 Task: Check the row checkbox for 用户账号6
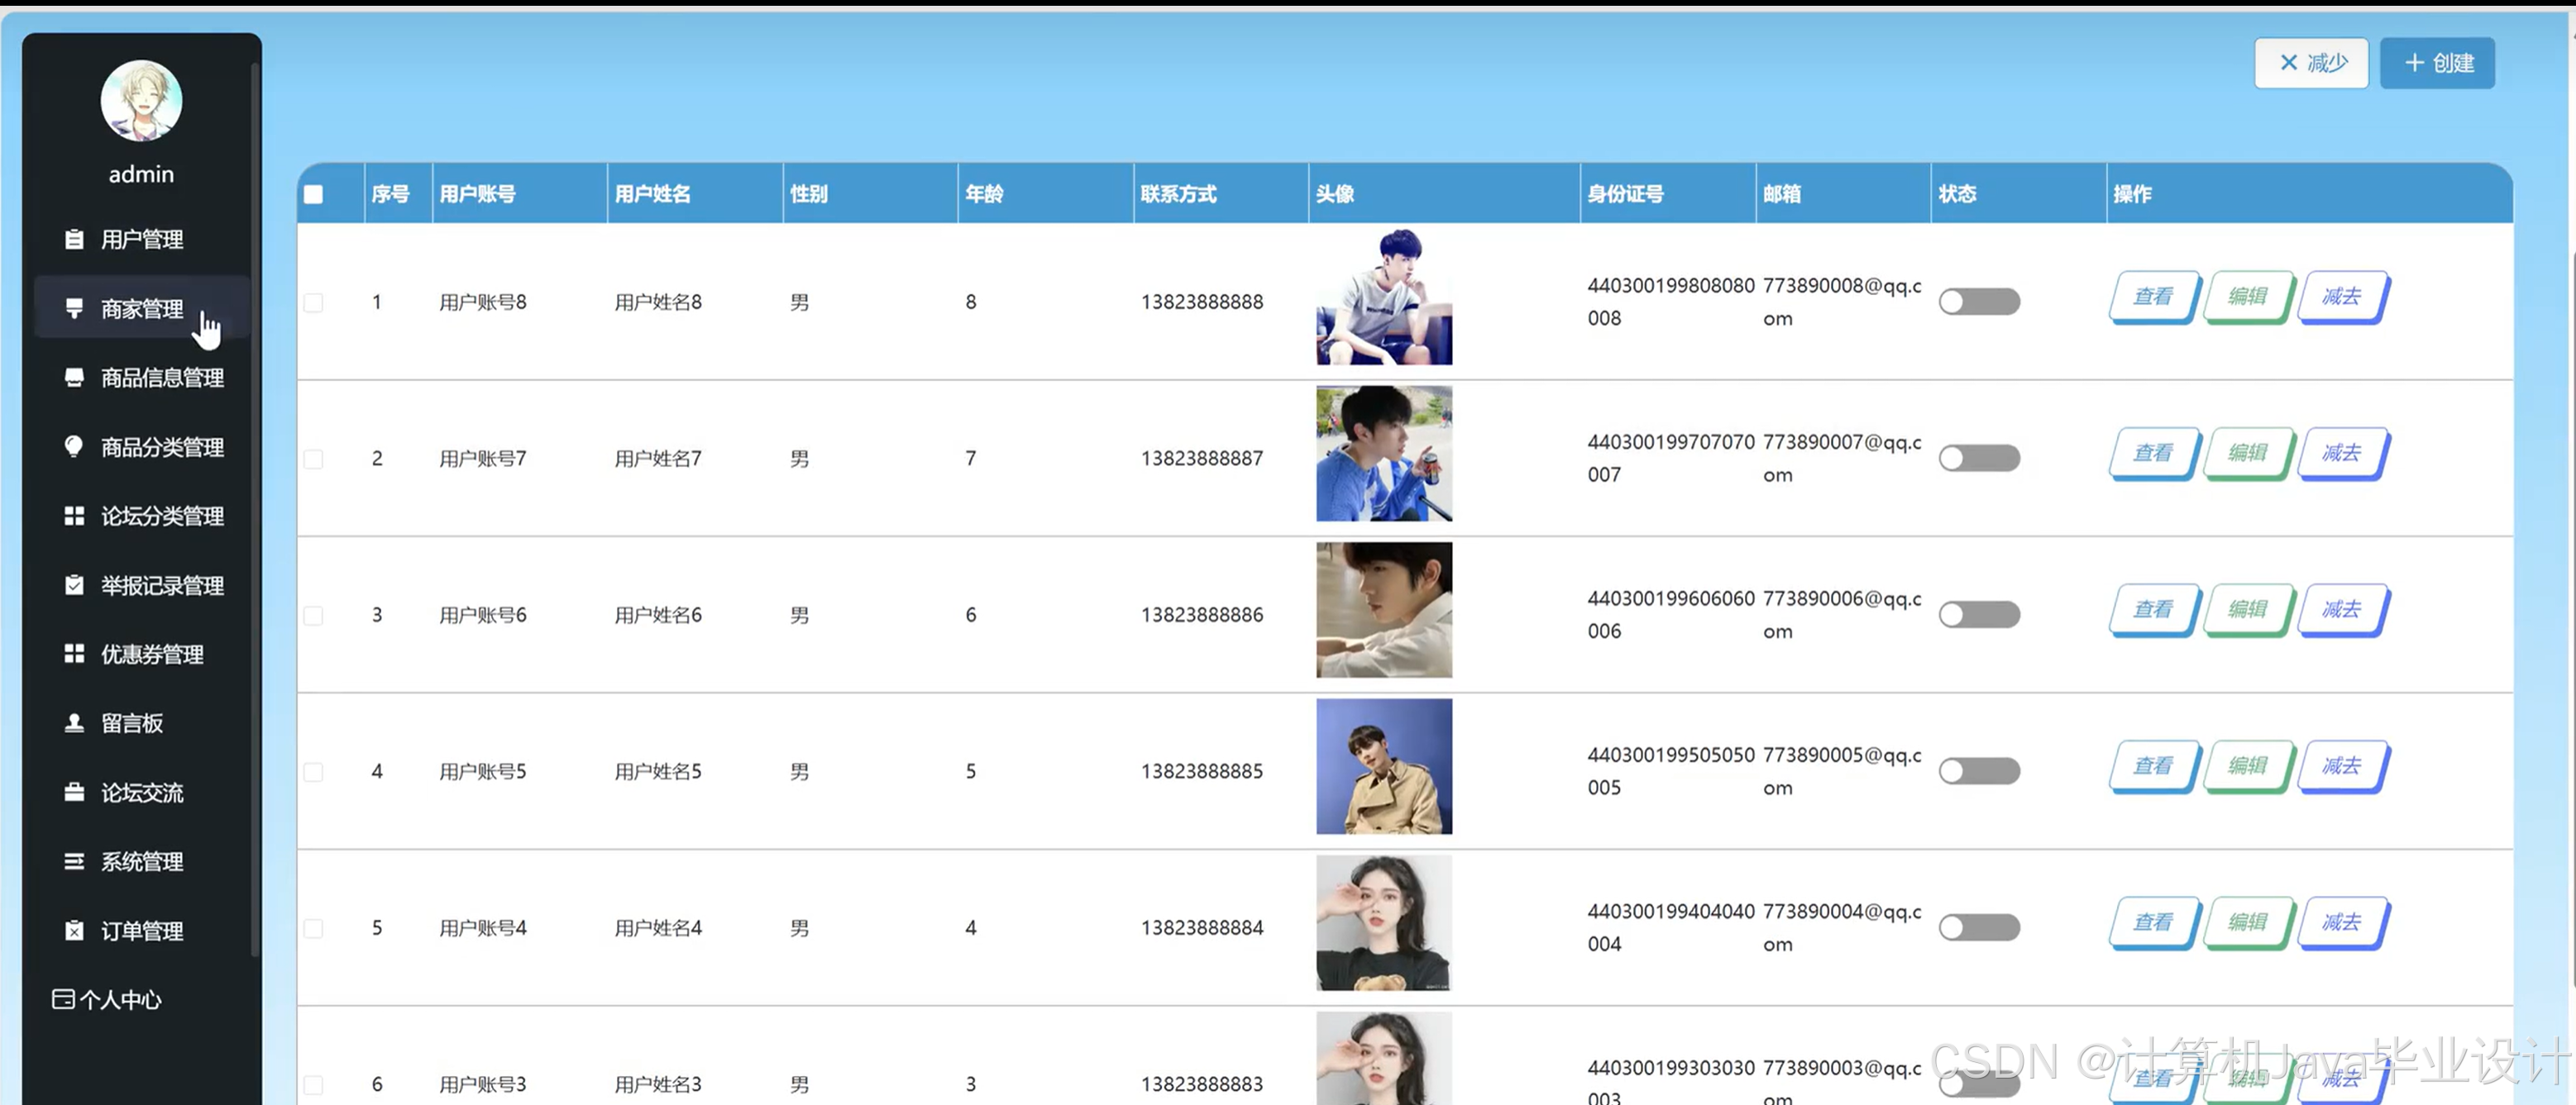coord(314,616)
